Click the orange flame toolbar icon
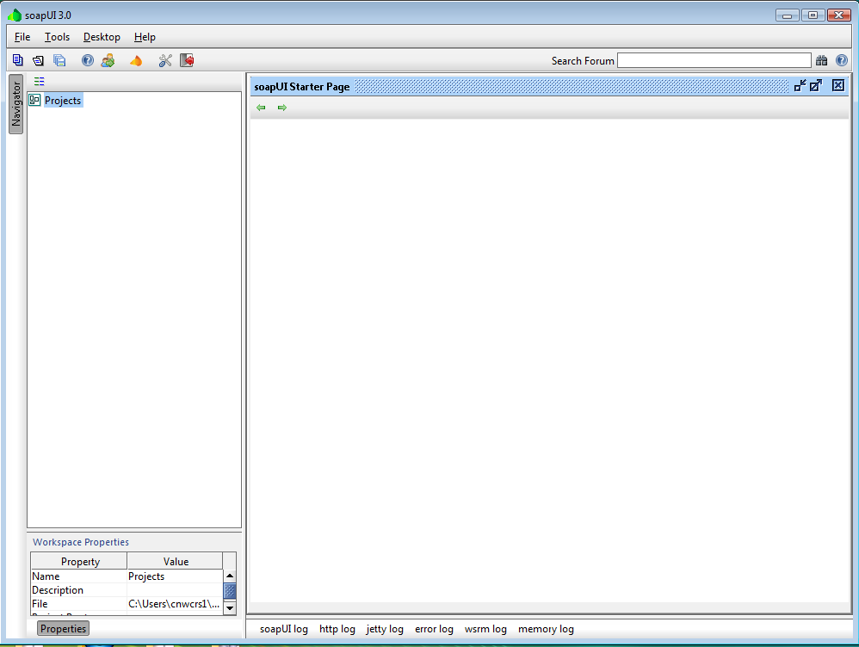This screenshot has height=647, width=859. [x=136, y=60]
